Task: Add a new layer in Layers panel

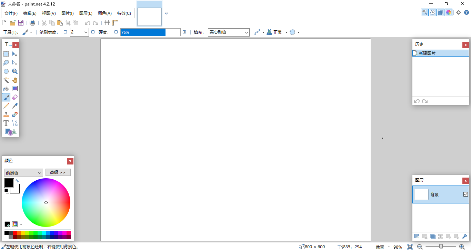Action: (x=417, y=237)
